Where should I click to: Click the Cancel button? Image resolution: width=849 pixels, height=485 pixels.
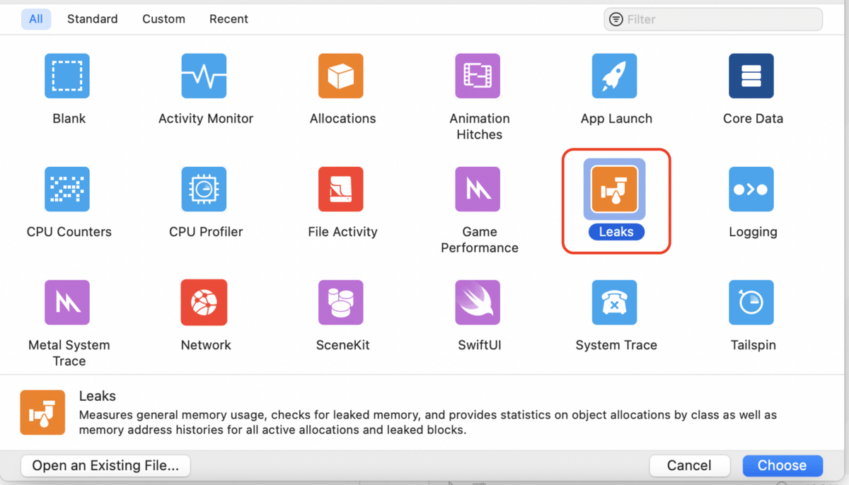689,465
